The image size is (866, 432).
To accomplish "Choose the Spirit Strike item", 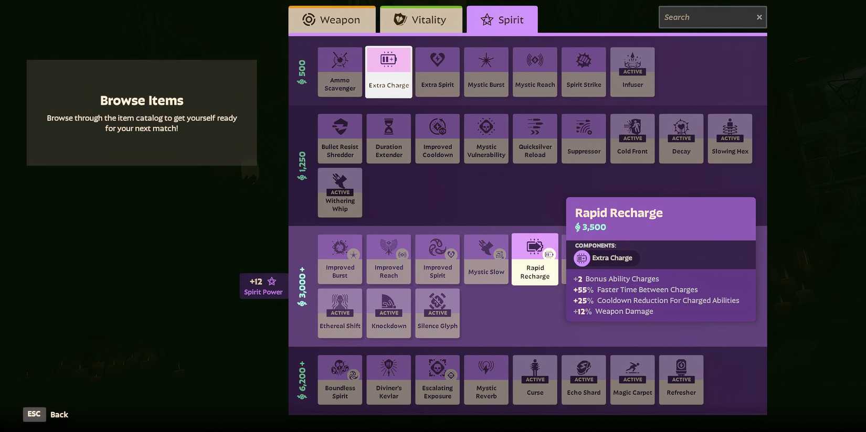I will click(584, 72).
